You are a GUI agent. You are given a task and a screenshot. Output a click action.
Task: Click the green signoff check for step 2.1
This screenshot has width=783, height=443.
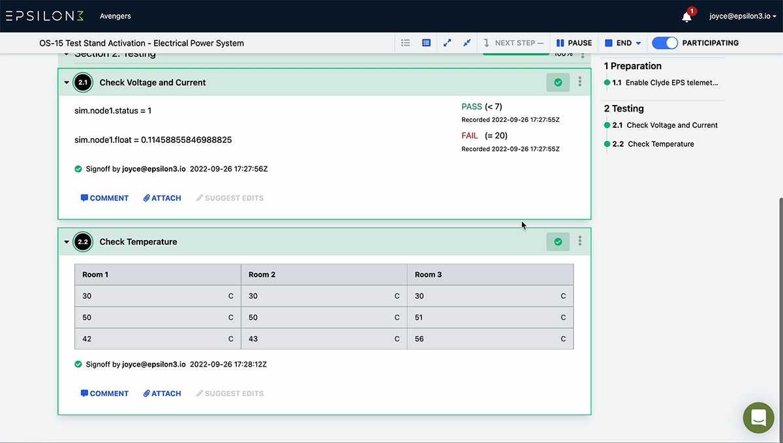pos(558,82)
